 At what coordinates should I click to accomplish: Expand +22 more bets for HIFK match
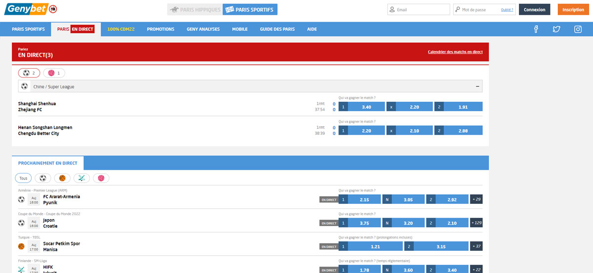476,270
